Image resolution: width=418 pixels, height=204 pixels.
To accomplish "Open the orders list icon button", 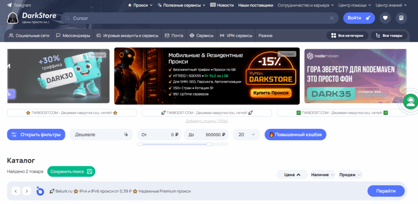I will tap(401, 18).
